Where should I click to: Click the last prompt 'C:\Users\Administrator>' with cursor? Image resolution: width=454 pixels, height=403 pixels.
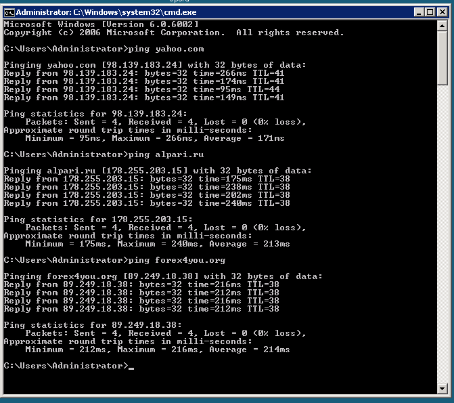point(69,366)
